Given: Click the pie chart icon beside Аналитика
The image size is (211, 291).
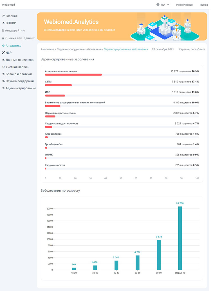Looking at the screenshot, I should [3, 45].
